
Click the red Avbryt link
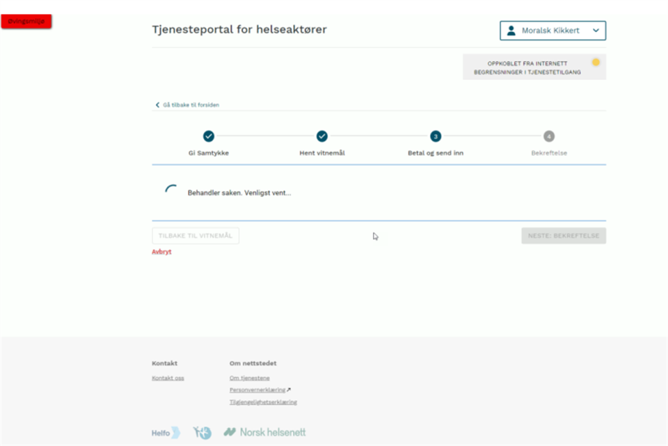tap(161, 252)
